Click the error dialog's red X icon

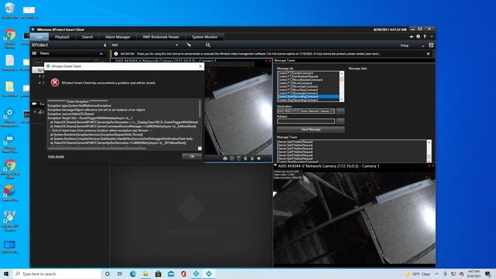(55, 82)
